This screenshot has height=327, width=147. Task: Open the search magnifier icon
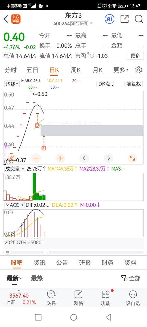tap(139, 19)
